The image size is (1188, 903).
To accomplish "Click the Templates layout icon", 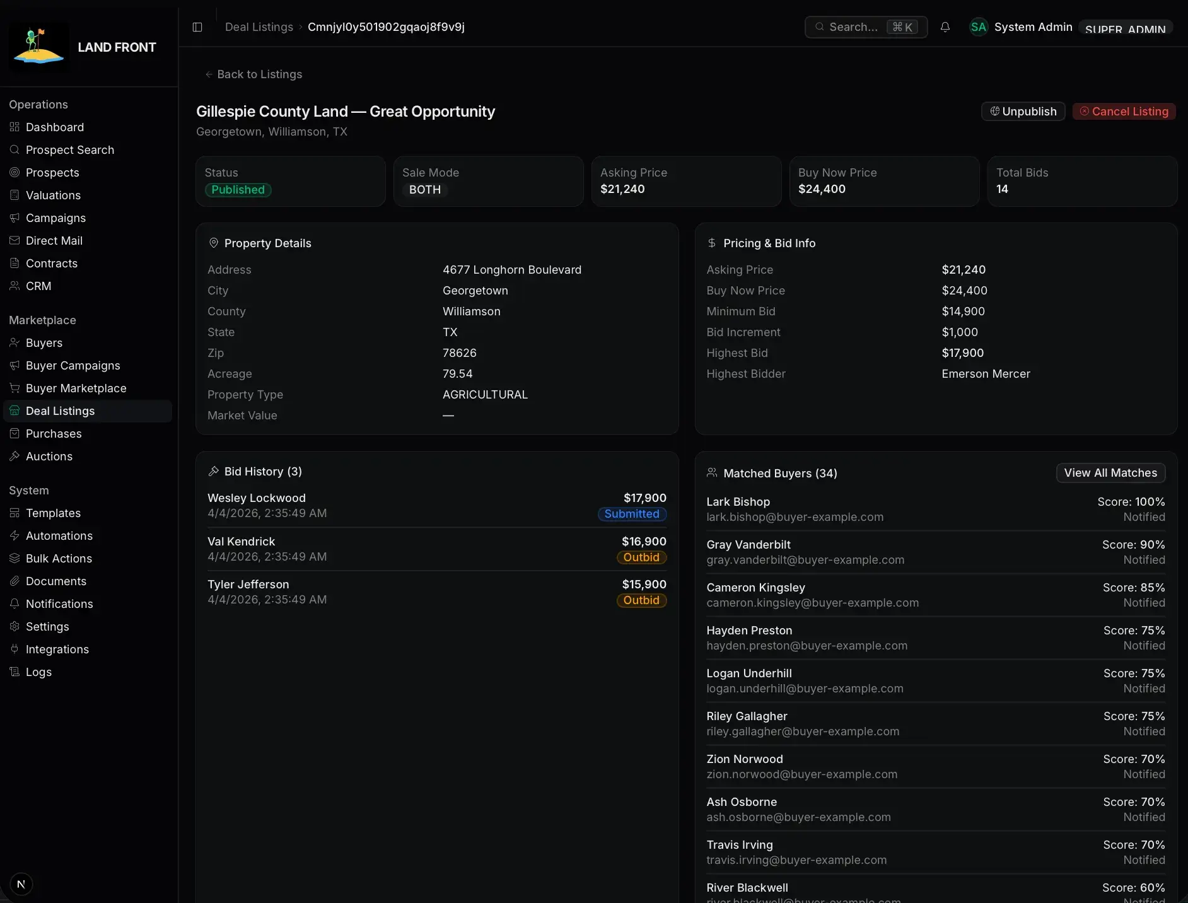I will coord(15,513).
